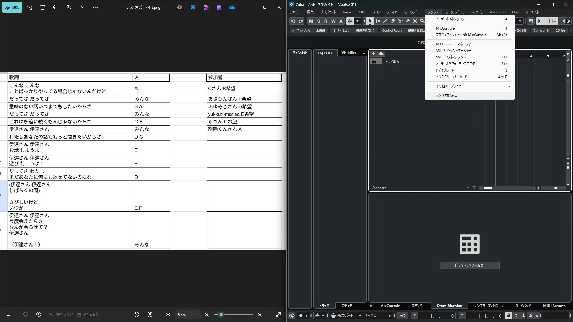
Task: Switch to the Visibility tab
Action: click(x=349, y=53)
